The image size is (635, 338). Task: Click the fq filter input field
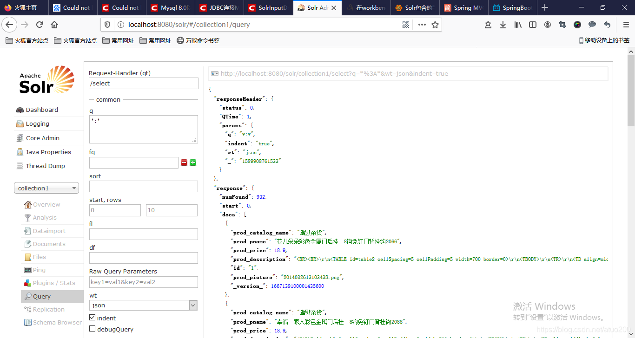pyautogui.click(x=134, y=162)
